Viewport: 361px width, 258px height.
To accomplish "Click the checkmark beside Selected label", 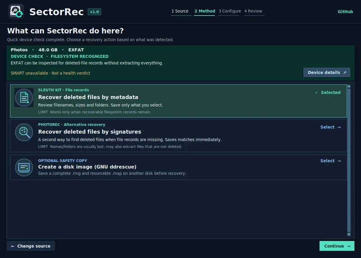I will [316, 92].
